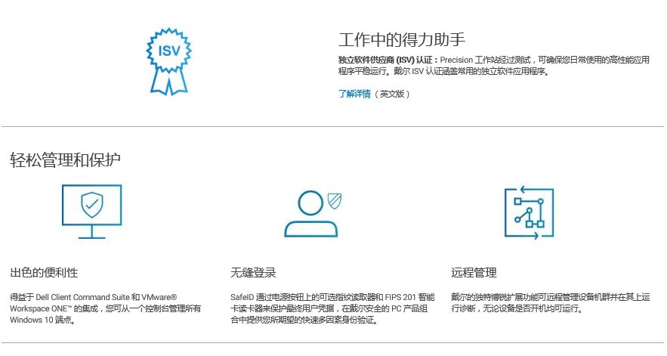The width and height of the screenshot is (667, 356).
Task: Click the small shield beside the user icon
Action: 335,200
